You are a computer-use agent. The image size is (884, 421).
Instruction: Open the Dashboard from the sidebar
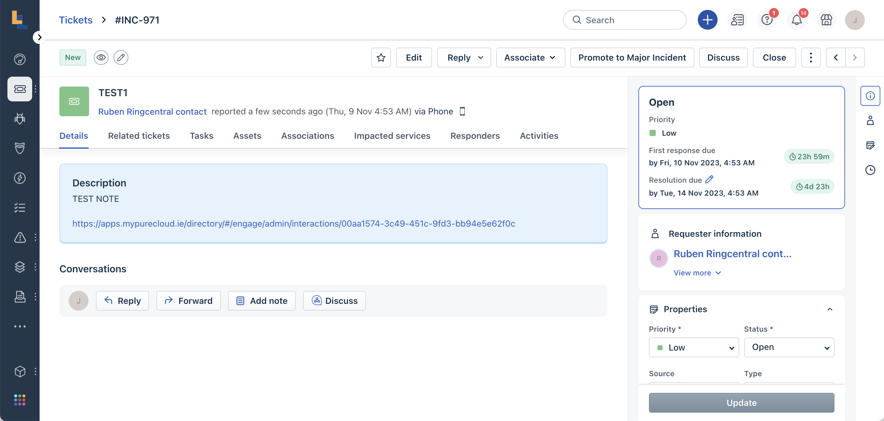point(19,59)
